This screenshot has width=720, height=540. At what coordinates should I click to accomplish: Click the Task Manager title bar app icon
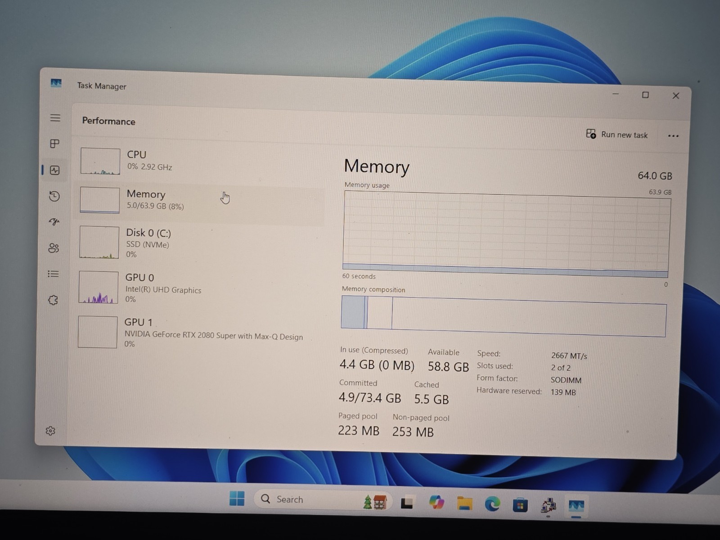tap(56, 83)
